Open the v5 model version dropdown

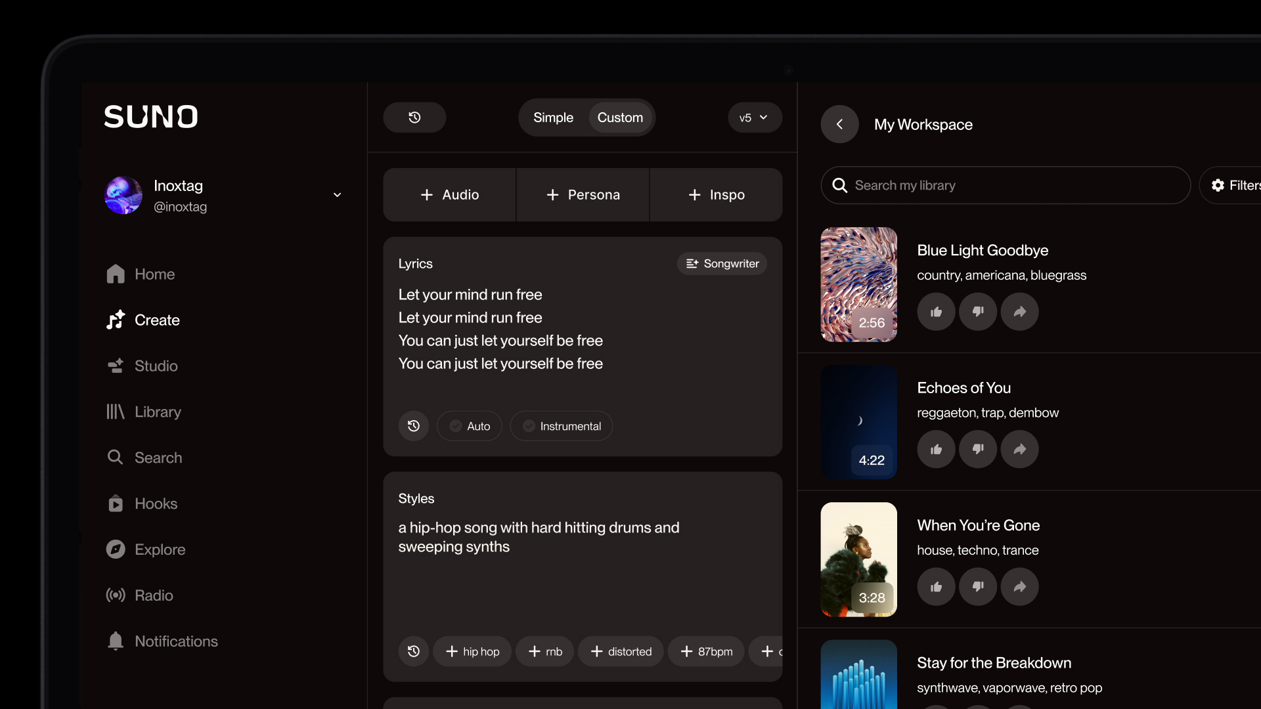(754, 118)
